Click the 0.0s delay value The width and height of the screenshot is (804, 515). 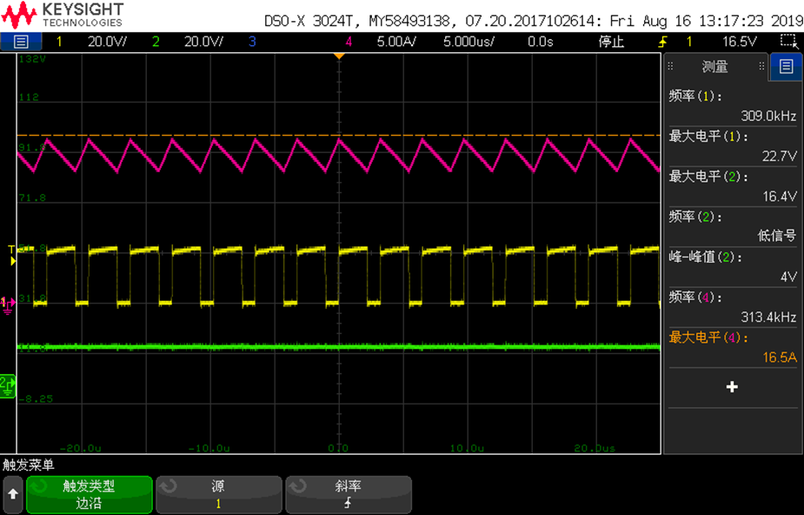(x=541, y=42)
